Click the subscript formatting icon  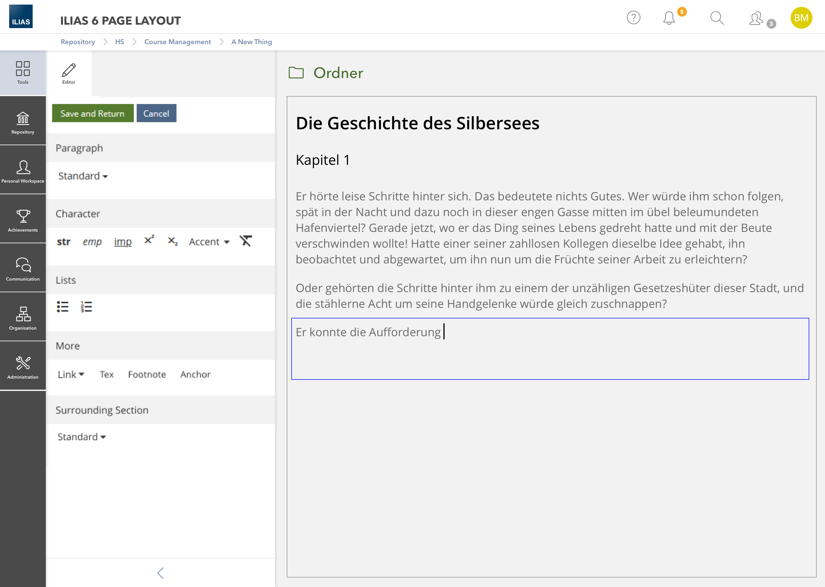coord(173,241)
